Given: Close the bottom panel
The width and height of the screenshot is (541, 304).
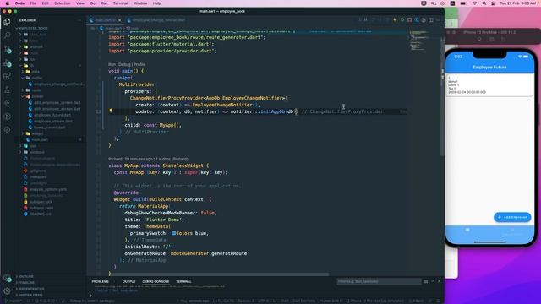Looking at the screenshot, I should 439,281.
